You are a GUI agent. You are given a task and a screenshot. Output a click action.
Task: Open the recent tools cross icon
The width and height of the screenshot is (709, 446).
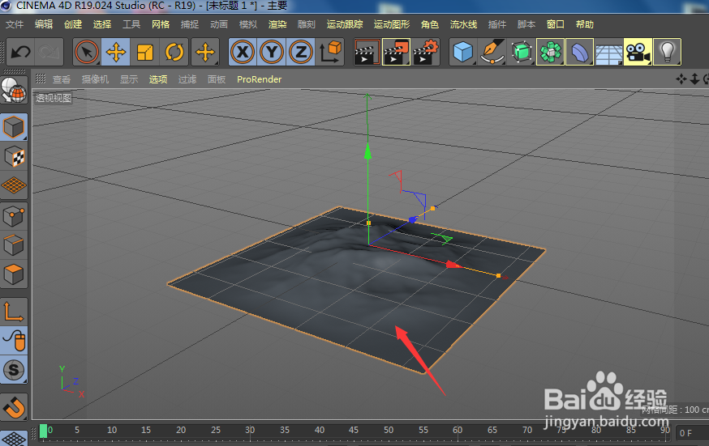pos(205,53)
